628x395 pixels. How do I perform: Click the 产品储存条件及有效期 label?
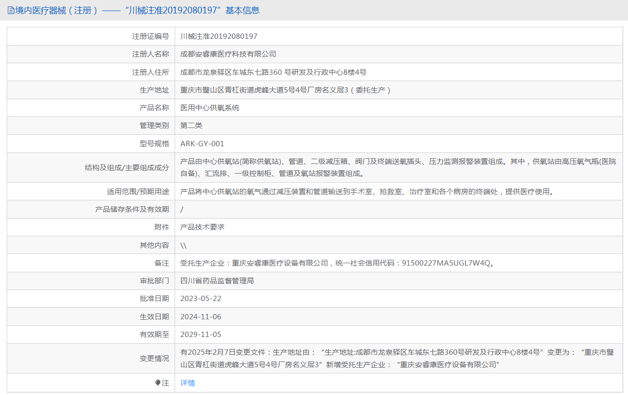point(132,209)
